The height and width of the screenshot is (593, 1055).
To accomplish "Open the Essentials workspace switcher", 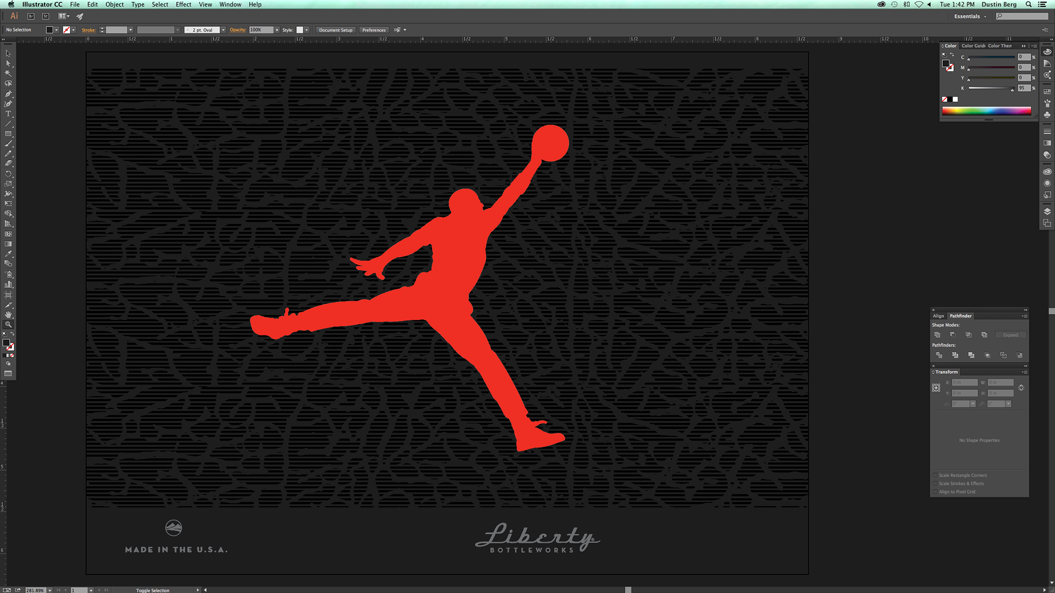I will click(970, 16).
